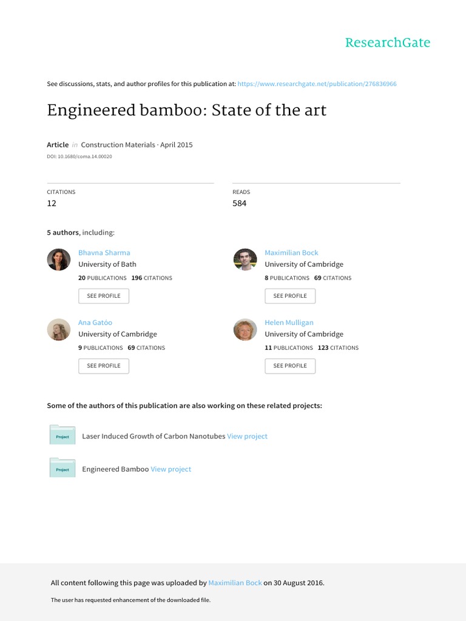Open Bhavna Sharma's profile photo

tap(59, 260)
